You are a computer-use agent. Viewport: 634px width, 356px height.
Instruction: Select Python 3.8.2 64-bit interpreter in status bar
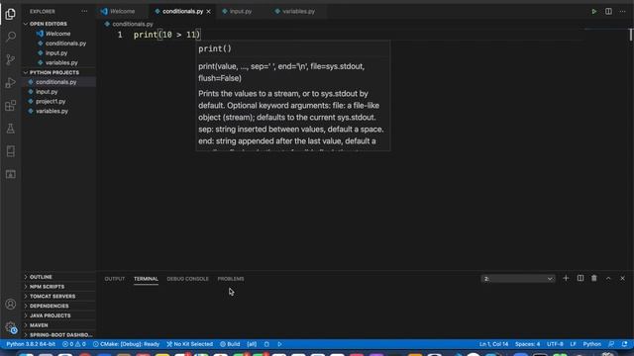tap(31, 344)
